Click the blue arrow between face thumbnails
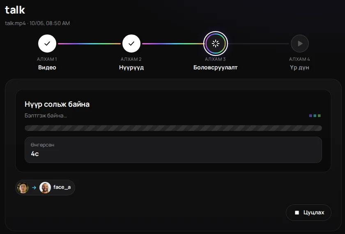Screen dimensions: 345x234 click(34, 188)
